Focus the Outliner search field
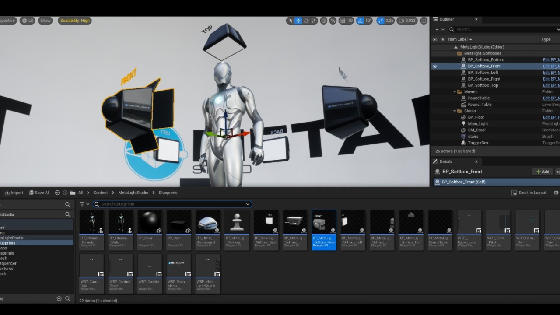 pos(505,29)
